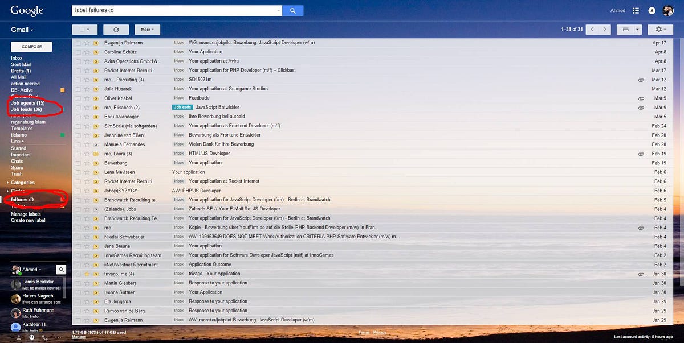Select the Jobs@SYZYGY email checkbox

[78, 191]
